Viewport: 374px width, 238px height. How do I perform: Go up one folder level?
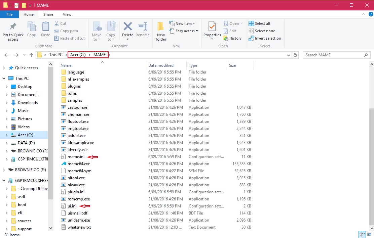pyautogui.click(x=31, y=55)
